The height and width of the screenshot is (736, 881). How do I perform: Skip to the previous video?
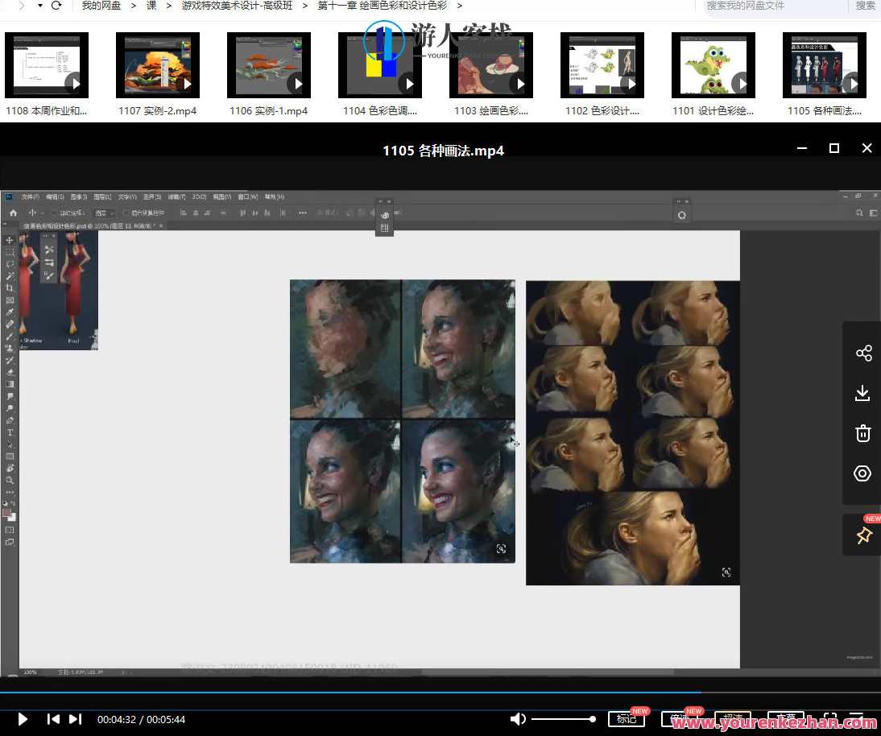coord(52,719)
